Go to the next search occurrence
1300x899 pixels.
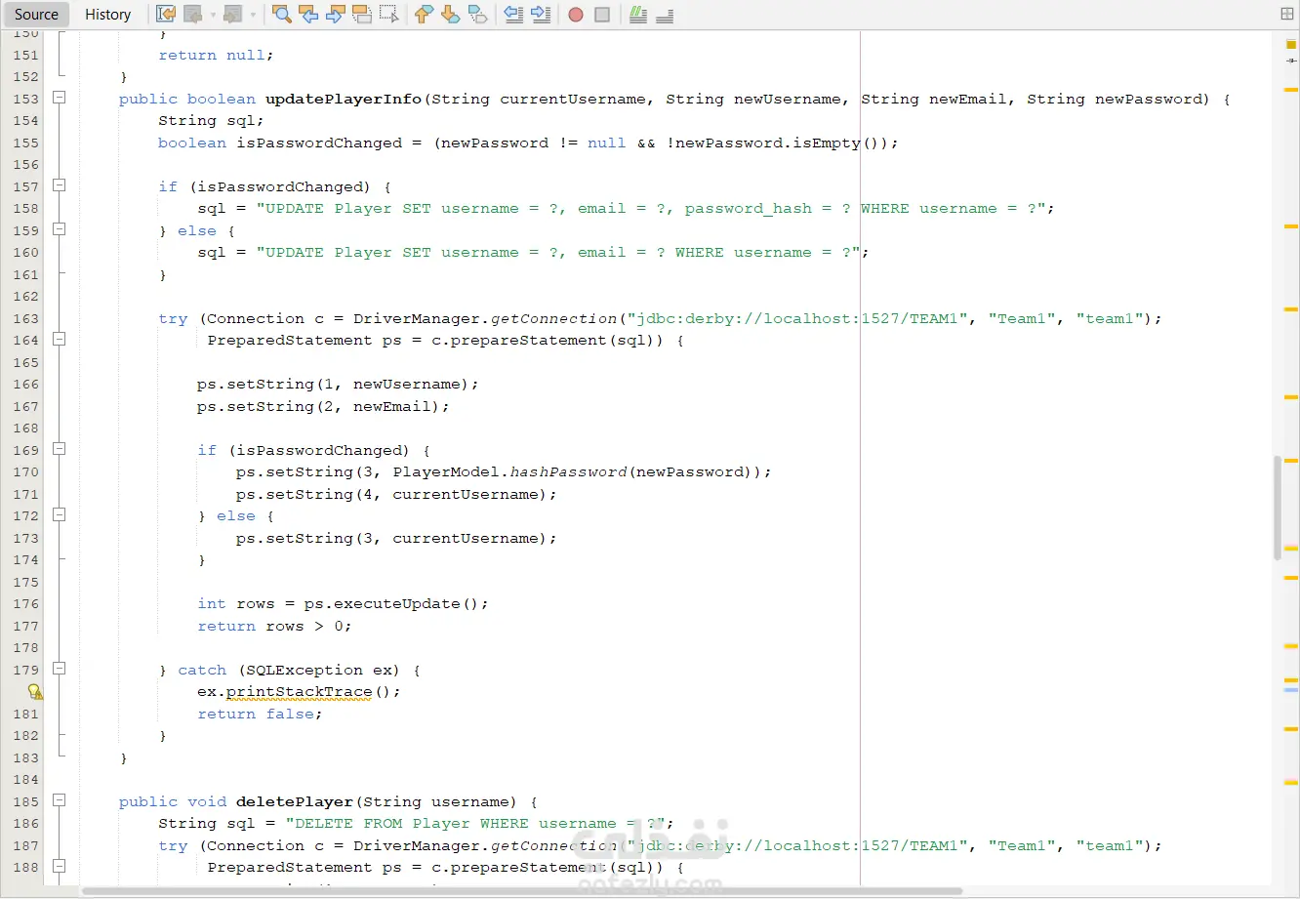click(336, 15)
